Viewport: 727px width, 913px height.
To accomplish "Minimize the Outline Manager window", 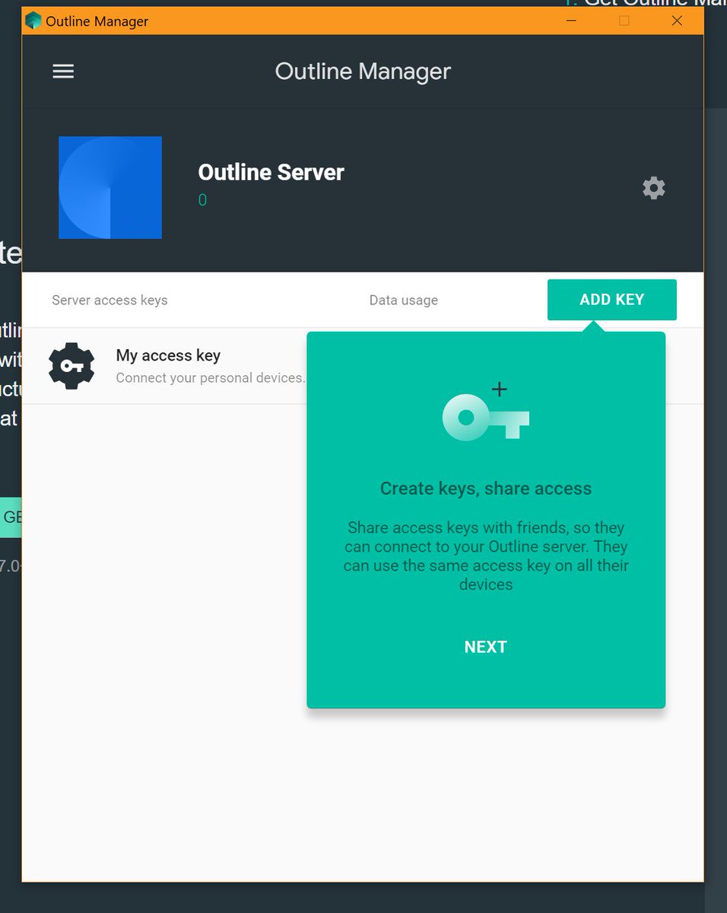I will 573,21.
